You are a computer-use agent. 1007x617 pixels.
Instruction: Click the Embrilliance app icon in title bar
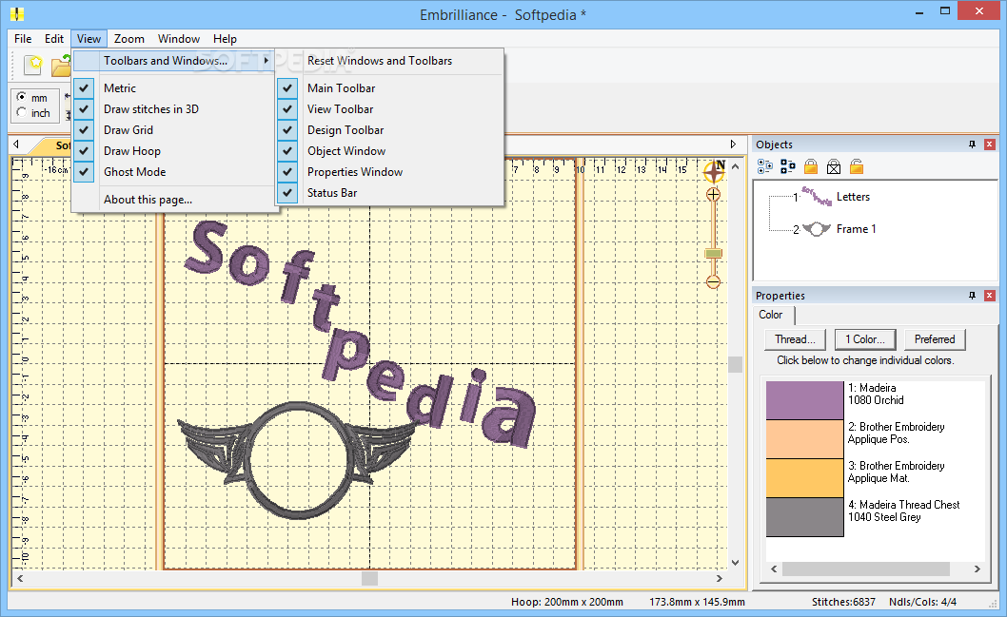coord(17,13)
